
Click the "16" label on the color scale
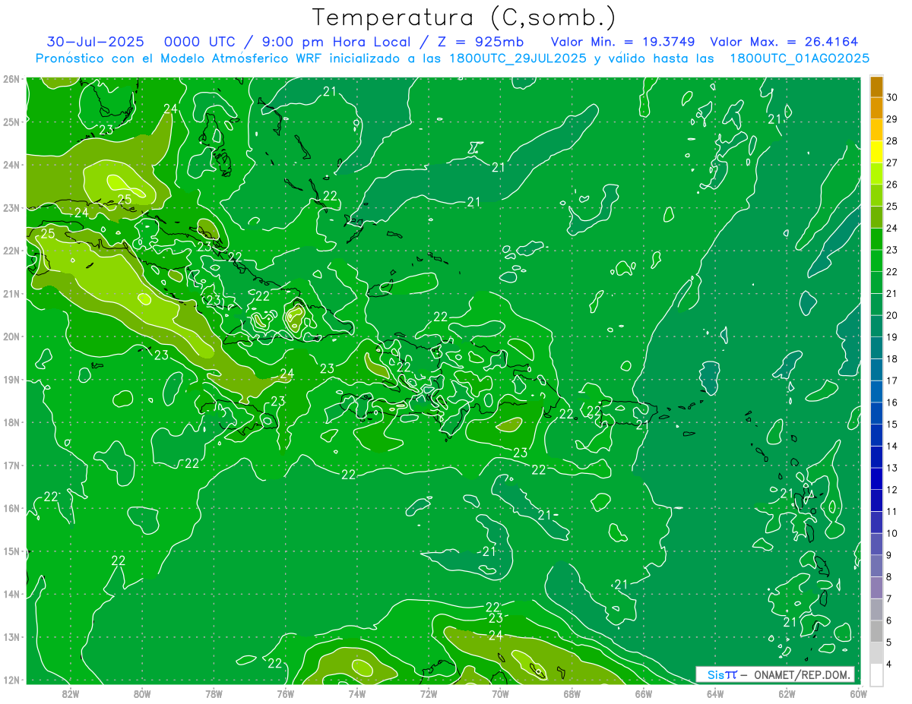point(892,403)
